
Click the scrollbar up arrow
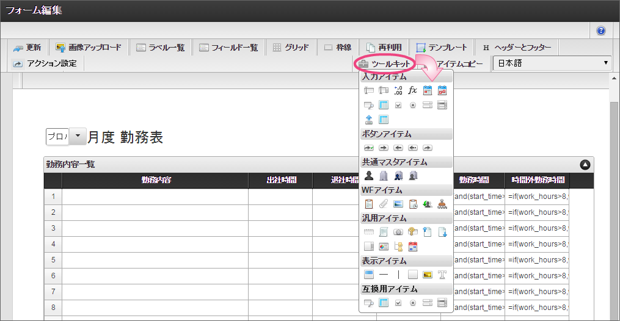614,78
